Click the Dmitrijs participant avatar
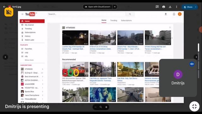Image resolution: width=202 pixels, height=114 pixels. coord(178,74)
